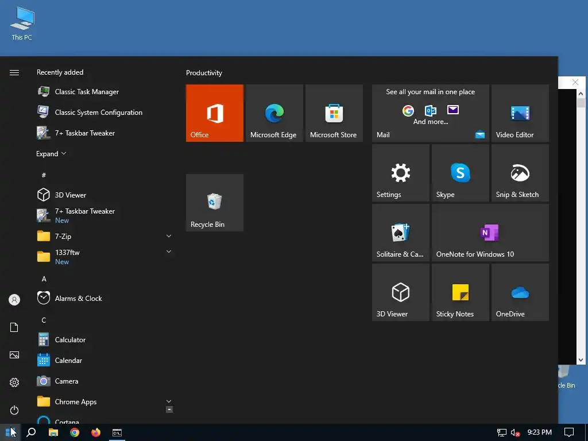Launch the Skype tile
Screen dimensions: 588x441
(x=460, y=172)
